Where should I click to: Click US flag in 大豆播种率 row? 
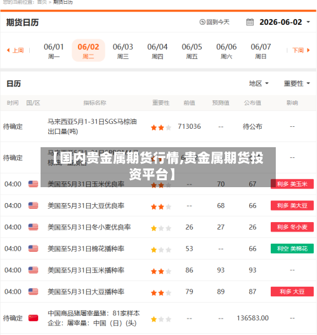[x=33, y=292]
